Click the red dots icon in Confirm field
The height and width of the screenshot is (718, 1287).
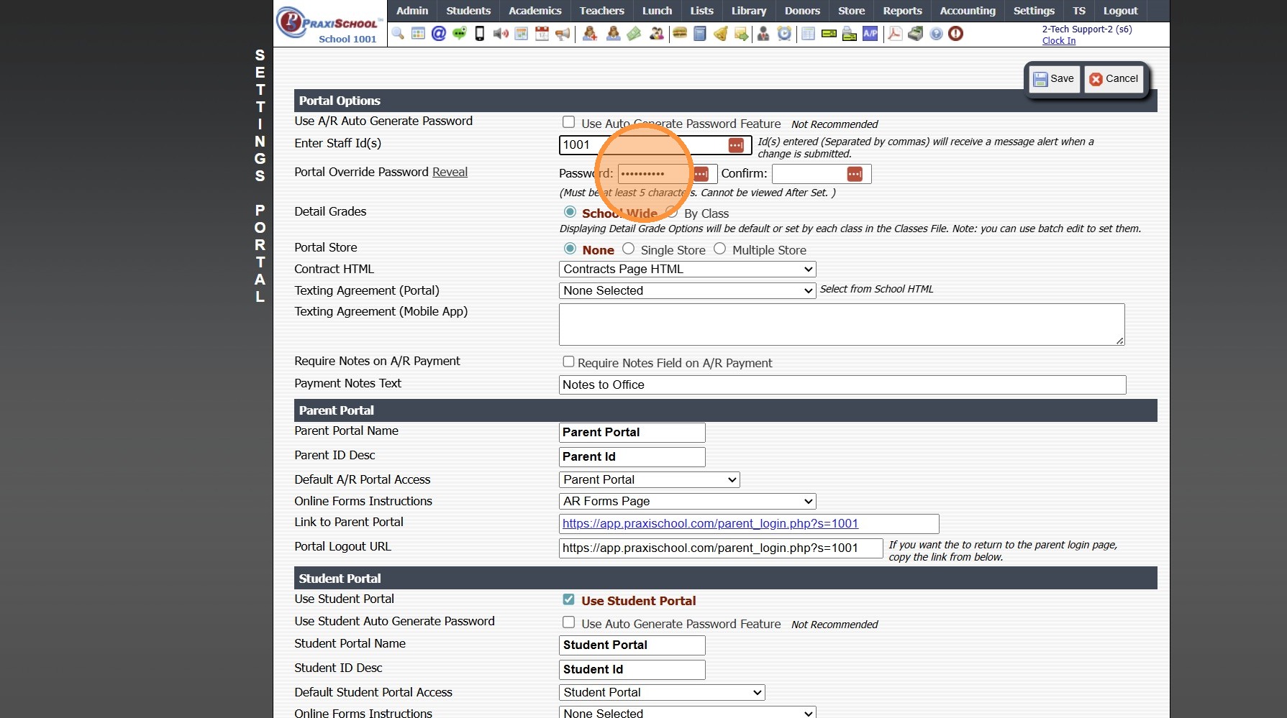(855, 174)
